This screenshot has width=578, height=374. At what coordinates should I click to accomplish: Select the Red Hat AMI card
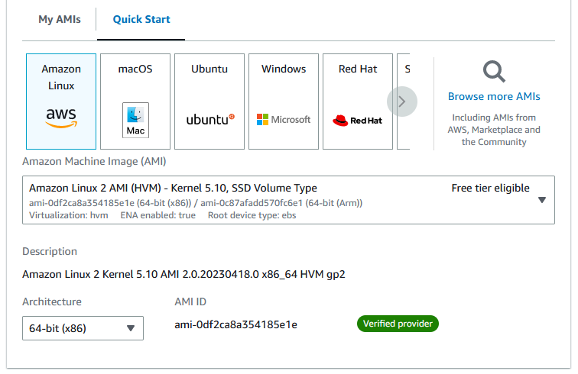tap(358, 102)
